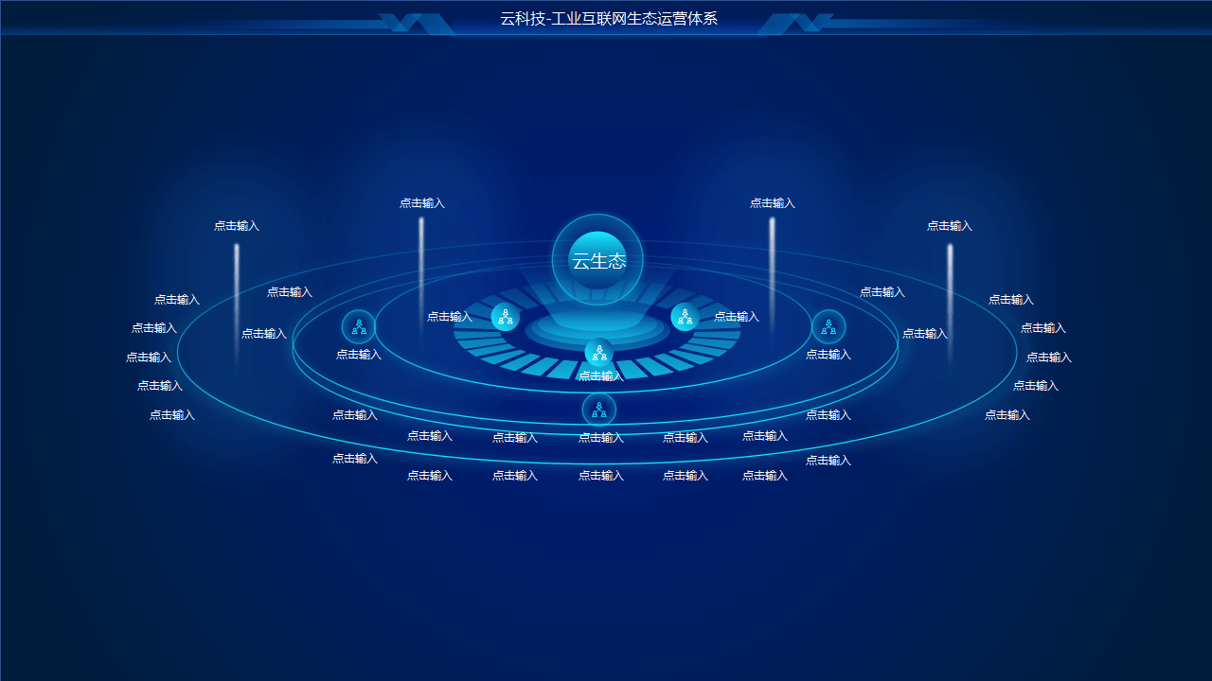Viewport: 1212px width, 681px height.
Task: Click dim org-chart icon at middle ring's bottom
Action: click(598, 410)
